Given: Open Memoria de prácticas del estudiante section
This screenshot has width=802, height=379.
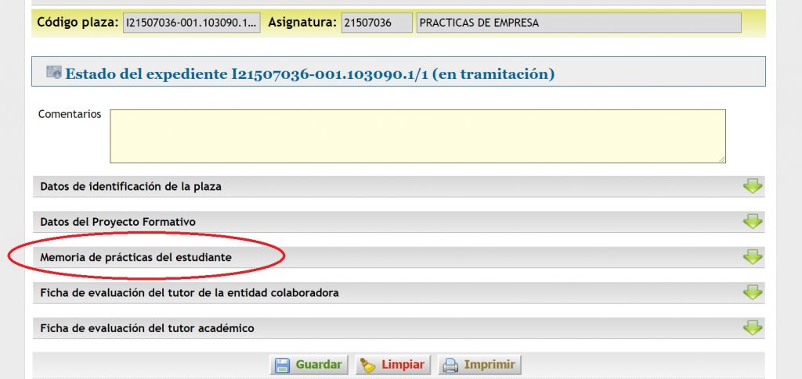Looking at the screenshot, I should click(x=399, y=258).
